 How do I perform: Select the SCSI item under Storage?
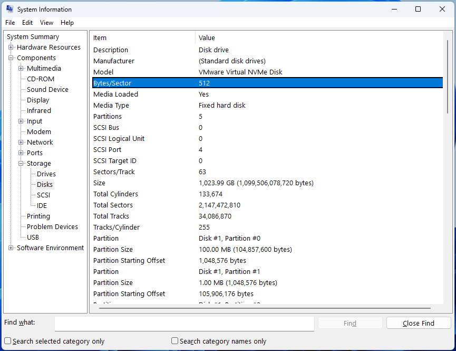[43, 195]
